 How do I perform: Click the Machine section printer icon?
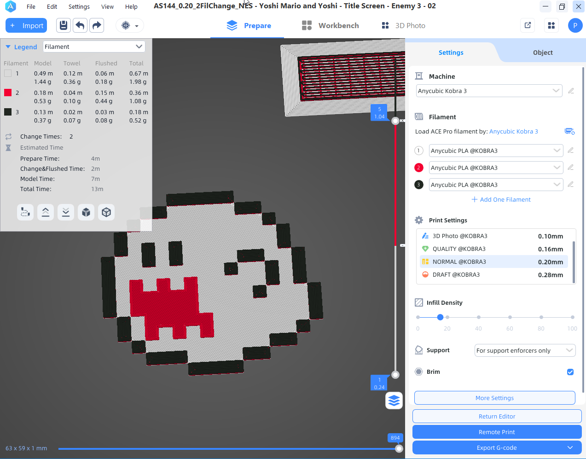pyautogui.click(x=419, y=76)
